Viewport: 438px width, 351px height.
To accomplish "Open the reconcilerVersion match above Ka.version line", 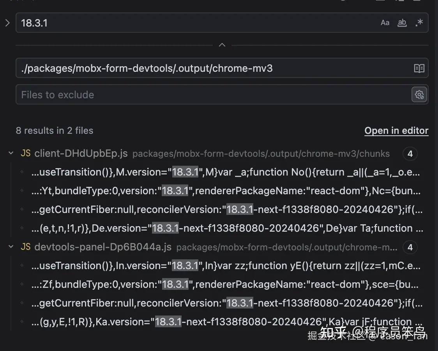I will point(227,303).
